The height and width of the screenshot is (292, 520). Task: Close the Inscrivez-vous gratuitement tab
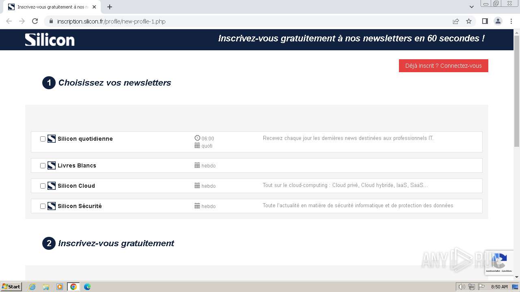point(94,7)
